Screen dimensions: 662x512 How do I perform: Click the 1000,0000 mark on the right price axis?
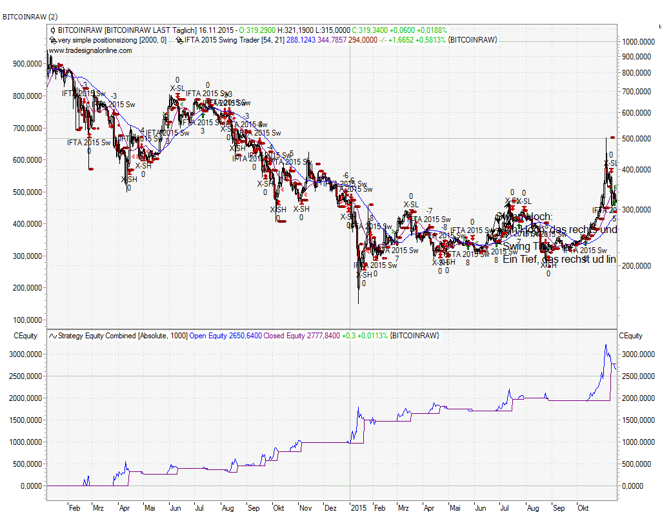tap(639, 41)
